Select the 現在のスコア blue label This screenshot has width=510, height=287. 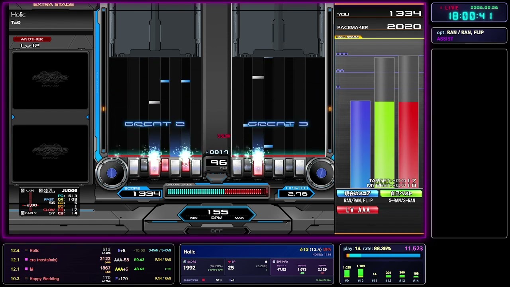click(357, 194)
